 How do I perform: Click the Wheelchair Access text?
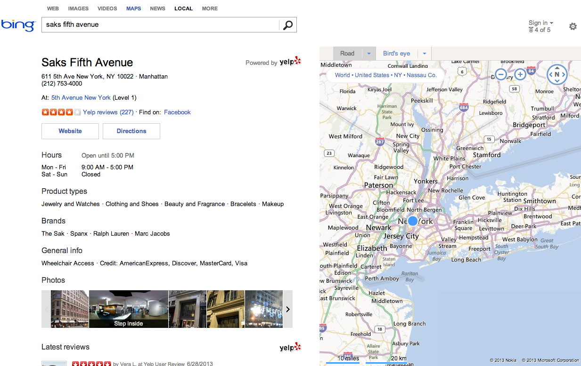point(68,263)
